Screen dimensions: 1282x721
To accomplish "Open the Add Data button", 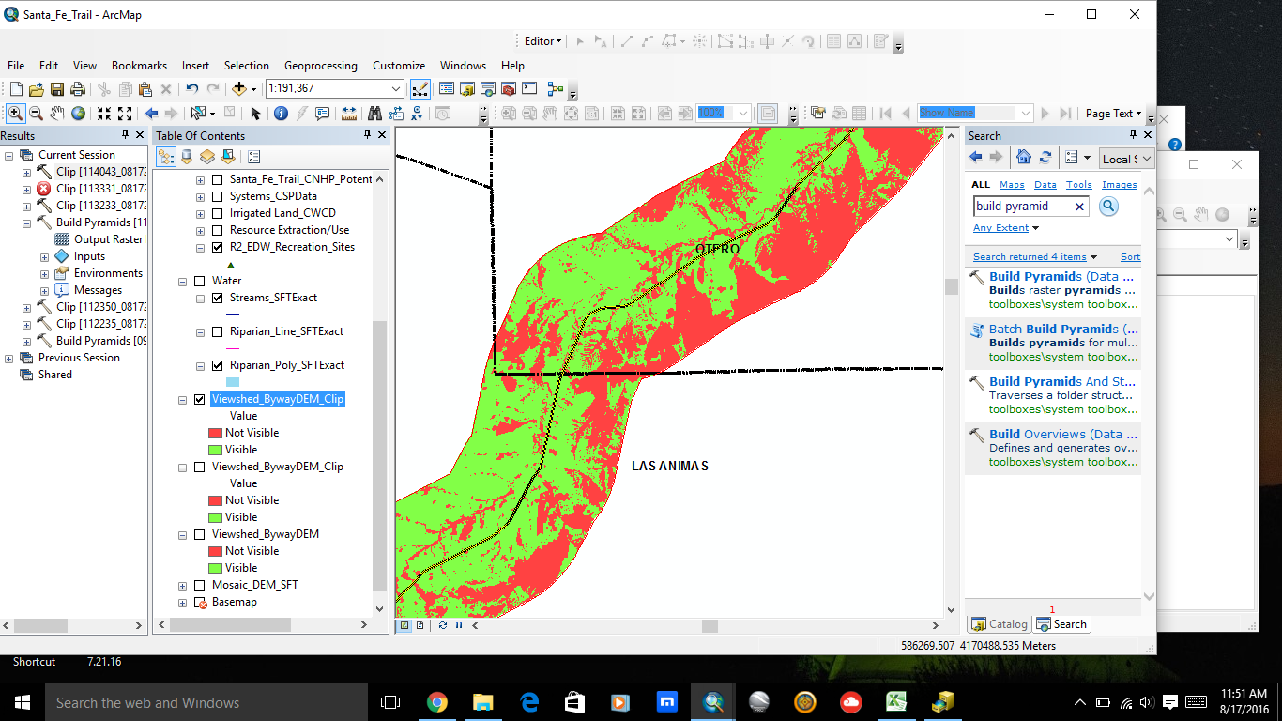I will pyautogui.click(x=239, y=89).
